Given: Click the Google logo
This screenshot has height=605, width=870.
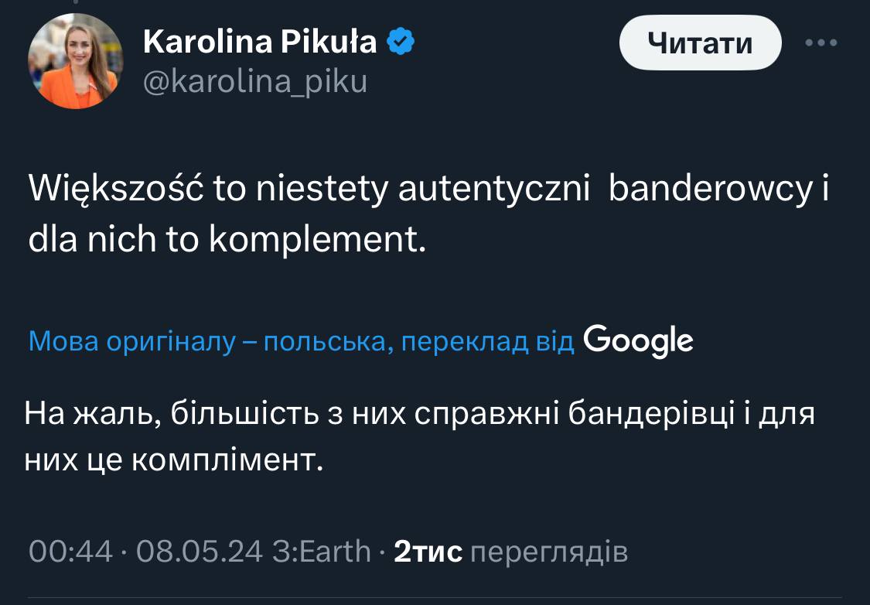Looking at the screenshot, I should pyautogui.click(x=638, y=340).
